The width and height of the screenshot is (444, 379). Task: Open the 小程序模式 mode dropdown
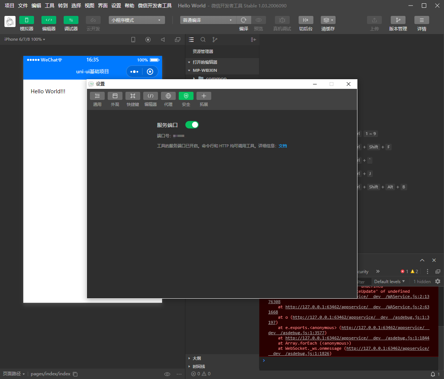(137, 20)
